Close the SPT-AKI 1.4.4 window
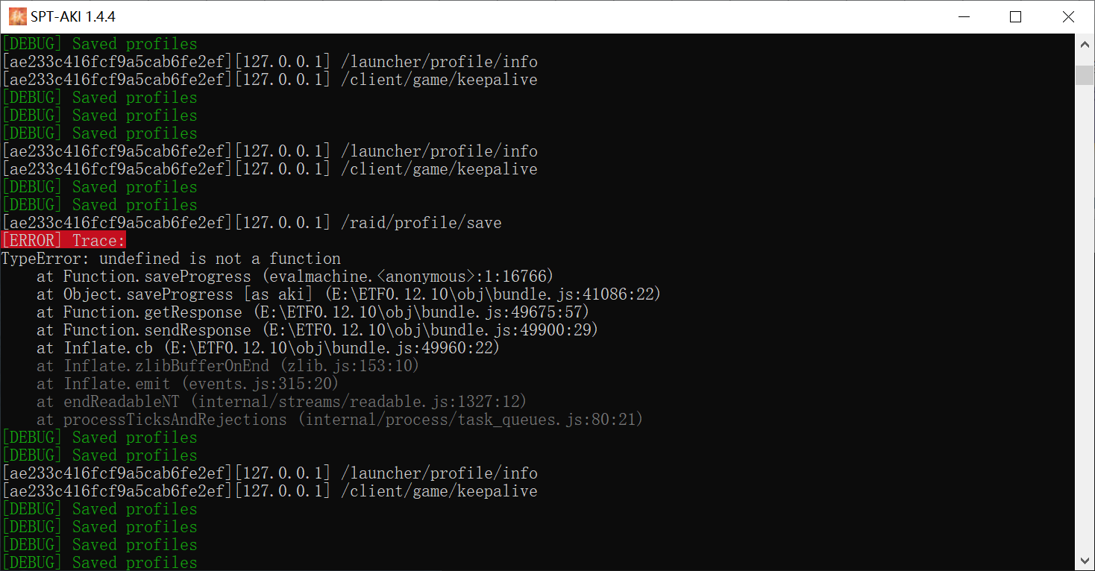Image resolution: width=1095 pixels, height=571 pixels. point(1068,16)
